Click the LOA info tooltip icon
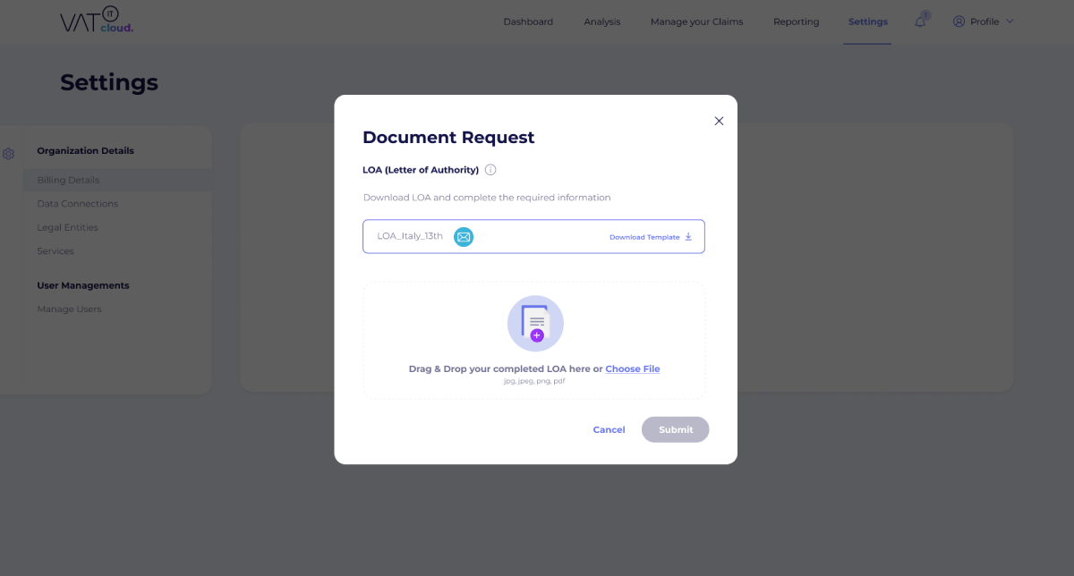 pyautogui.click(x=490, y=170)
